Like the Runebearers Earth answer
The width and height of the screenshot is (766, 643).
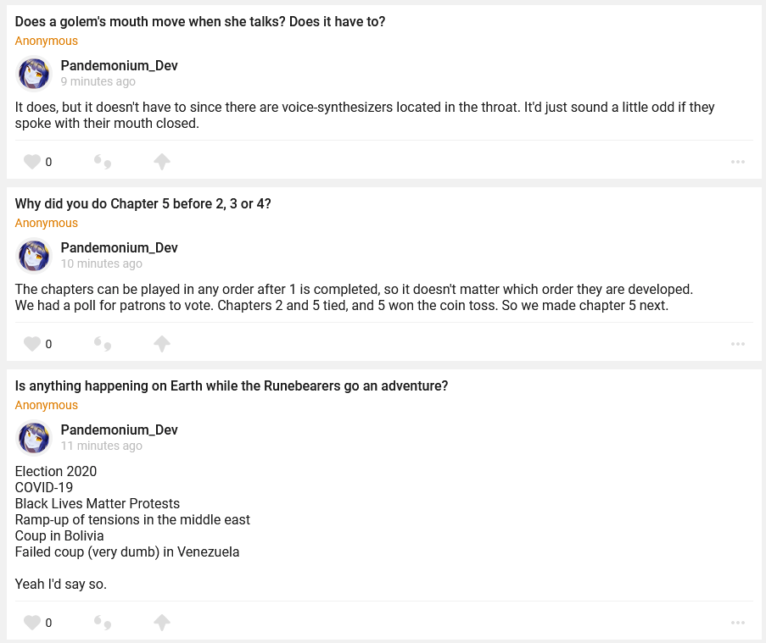pos(32,623)
